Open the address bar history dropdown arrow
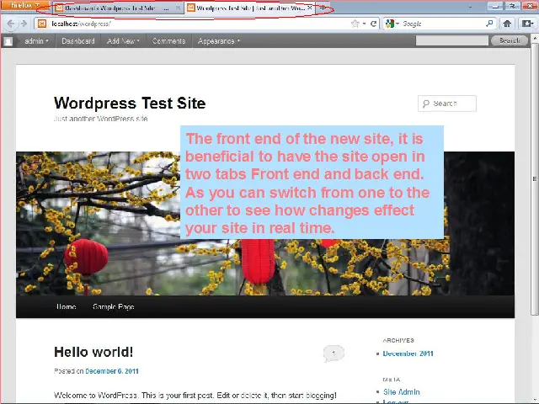 [364, 24]
